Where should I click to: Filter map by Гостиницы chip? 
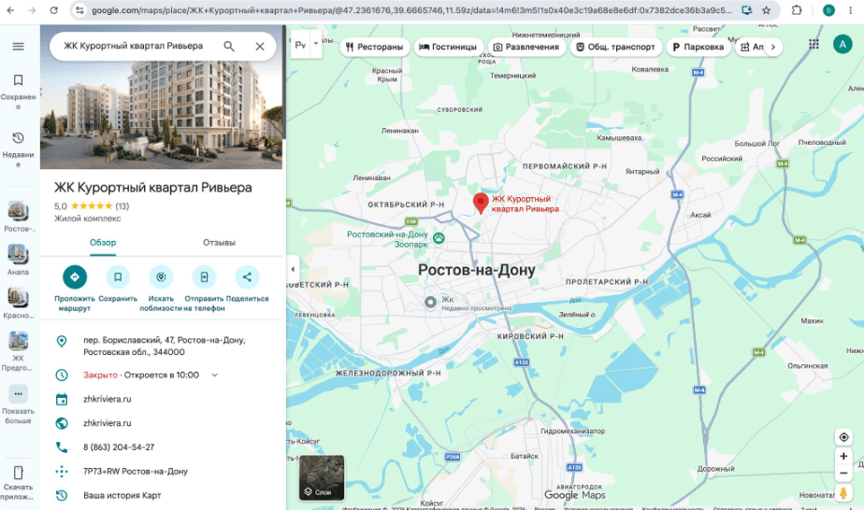click(x=448, y=48)
